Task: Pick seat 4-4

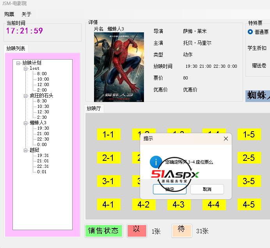Action: [x=214, y=205]
